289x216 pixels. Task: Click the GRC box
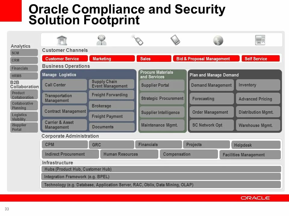click(111, 145)
